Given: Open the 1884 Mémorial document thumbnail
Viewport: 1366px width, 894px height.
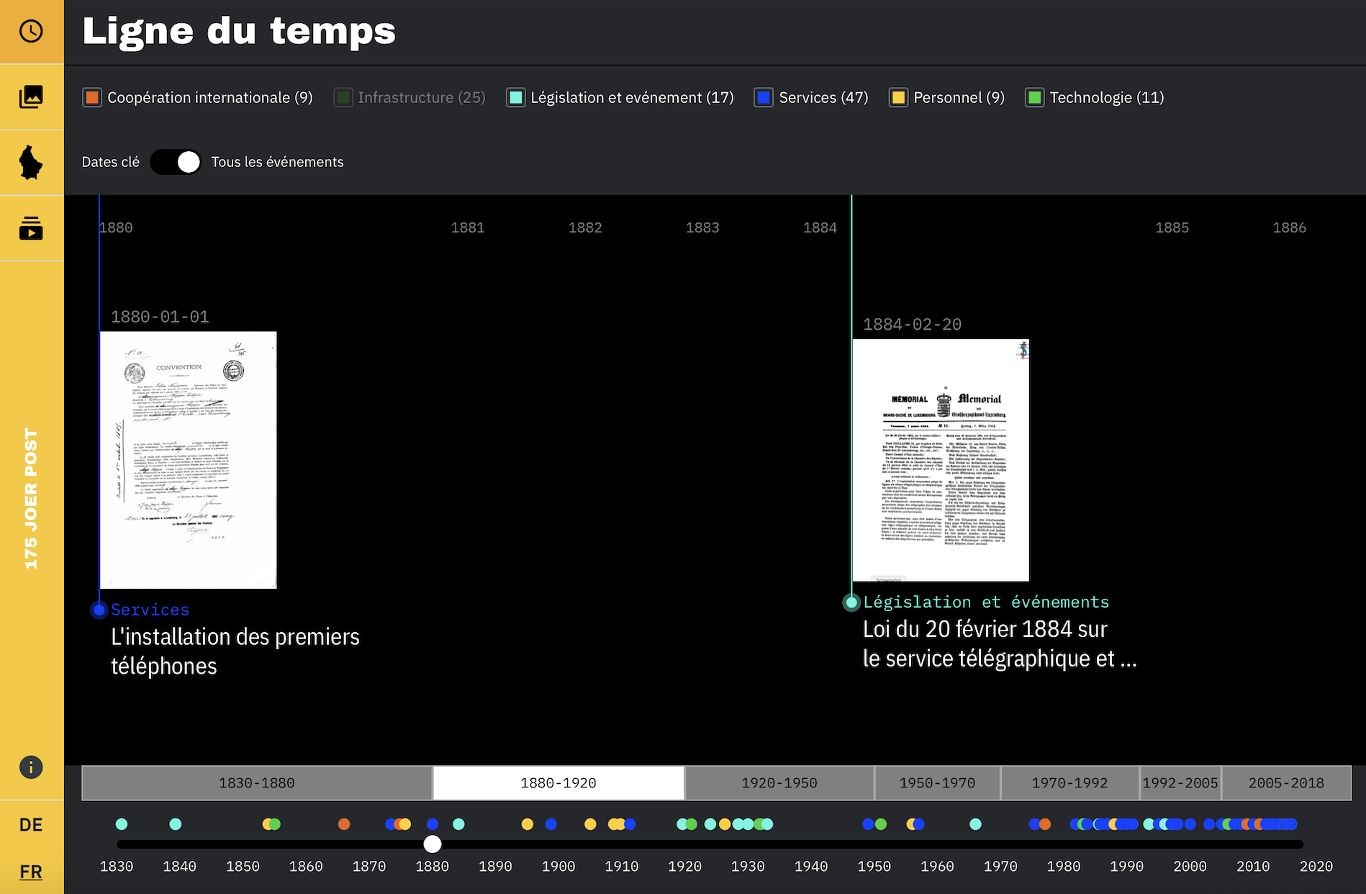Looking at the screenshot, I should pos(941,460).
